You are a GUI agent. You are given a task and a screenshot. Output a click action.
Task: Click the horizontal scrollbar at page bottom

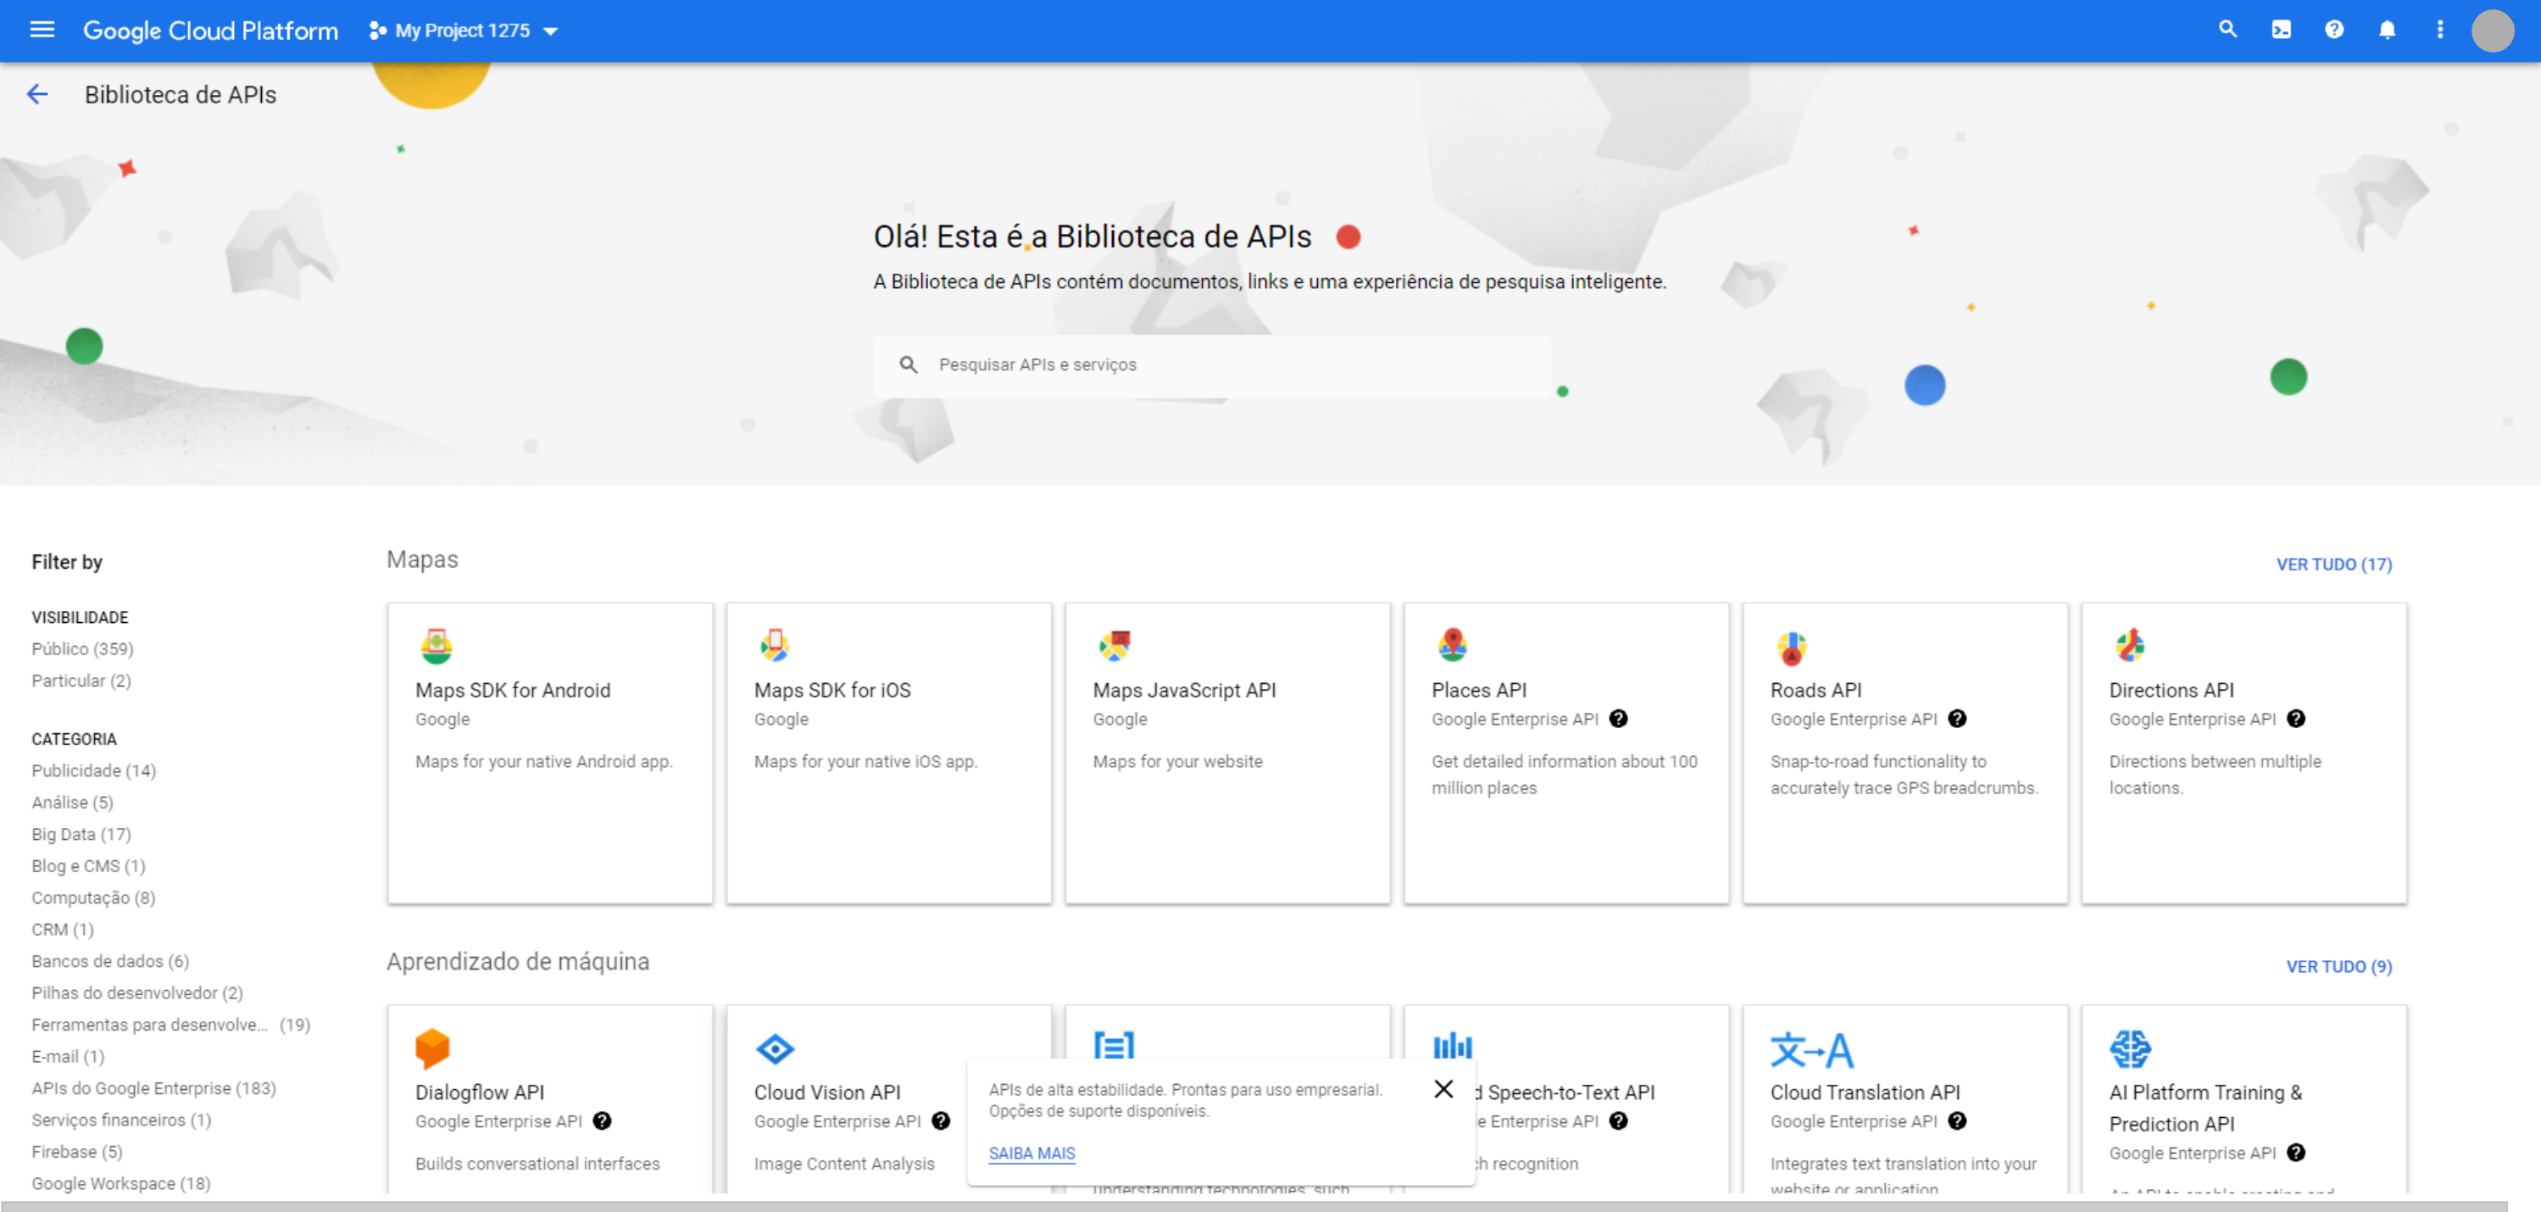(1253, 1205)
